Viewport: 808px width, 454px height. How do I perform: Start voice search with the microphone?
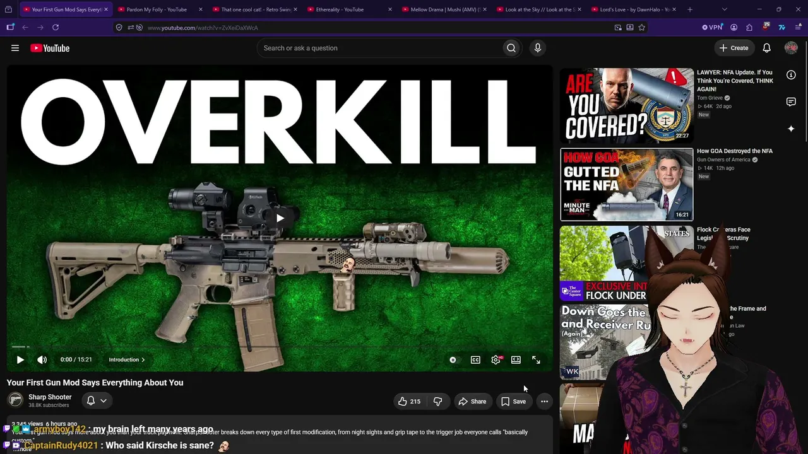coord(538,48)
